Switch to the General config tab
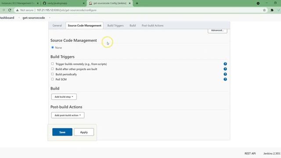This screenshot has height=158, width=281. coord(57,25)
